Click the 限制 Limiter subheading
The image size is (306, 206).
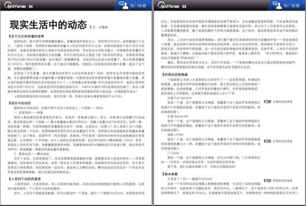(x=175, y=135)
